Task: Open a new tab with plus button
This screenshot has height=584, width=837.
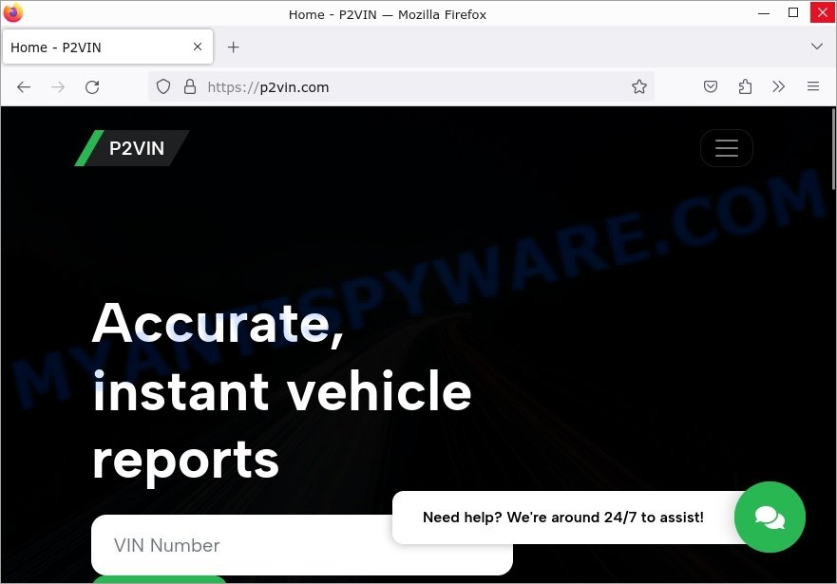Action: click(x=234, y=47)
